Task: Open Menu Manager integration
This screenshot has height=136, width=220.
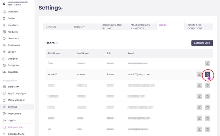Action: (x=16, y=100)
